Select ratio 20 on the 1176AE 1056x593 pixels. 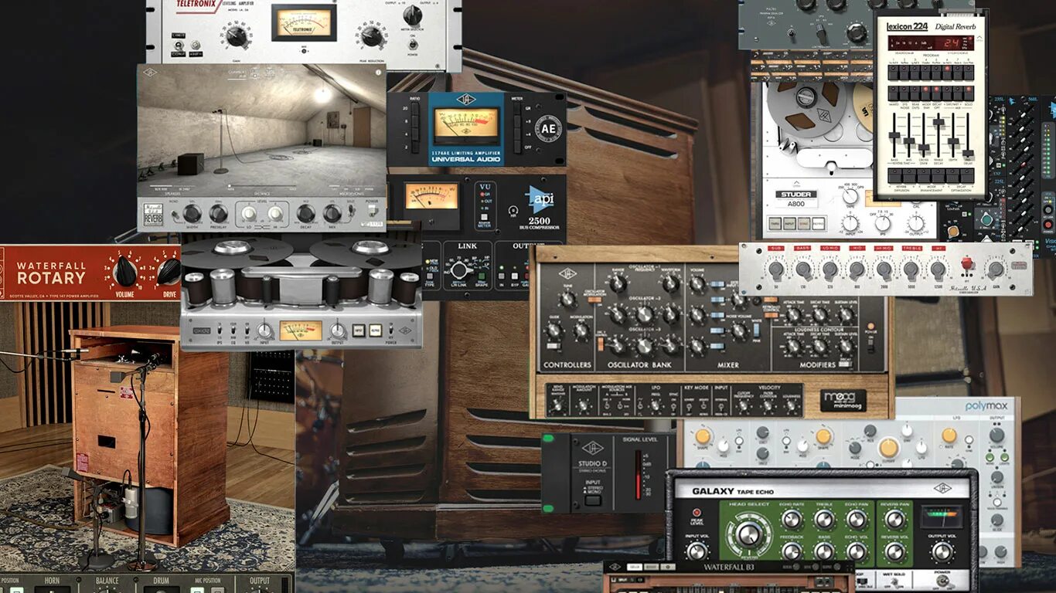click(x=416, y=109)
